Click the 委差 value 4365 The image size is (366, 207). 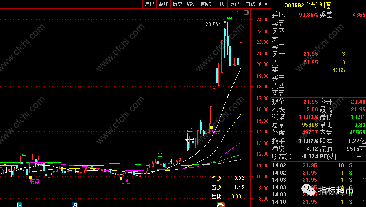pos(359,15)
